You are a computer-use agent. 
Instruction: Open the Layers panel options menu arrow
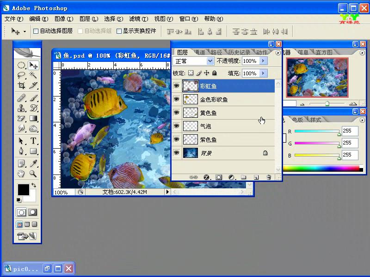pyautogui.click(x=278, y=53)
